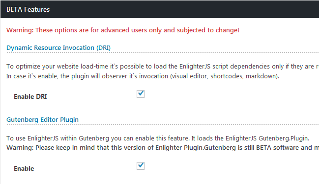This screenshot has width=319, height=184.
Task: Click the 'Enable DRI' label text
Action: coord(30,96)
